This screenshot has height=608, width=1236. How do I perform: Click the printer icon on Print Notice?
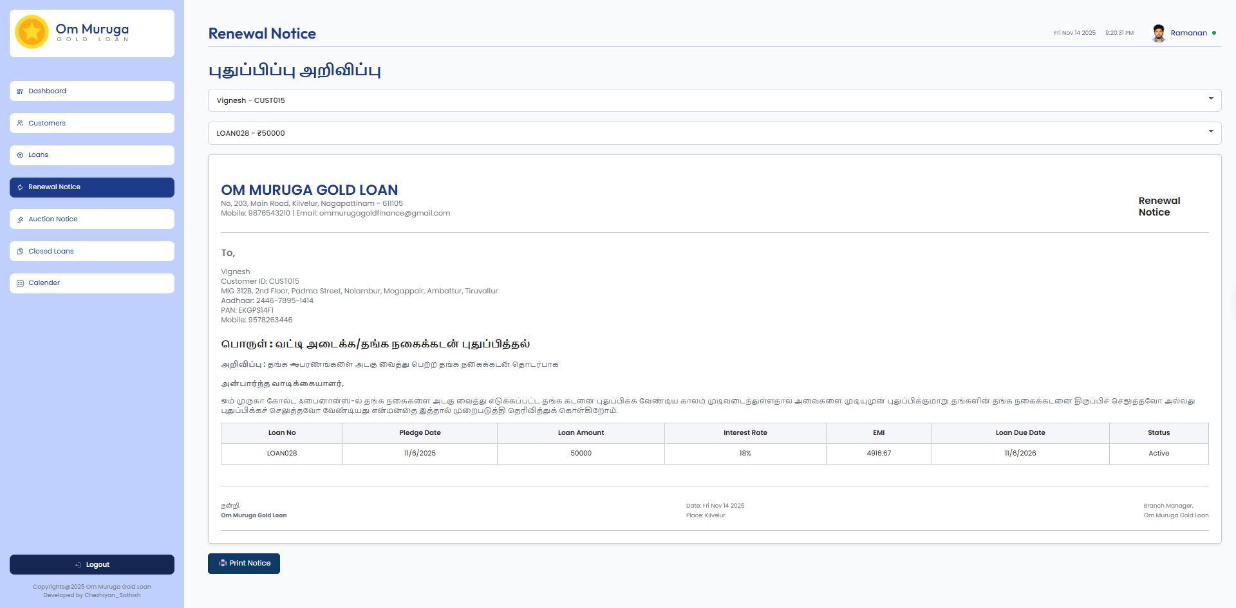pyautogui.click(x=223, y=563)
